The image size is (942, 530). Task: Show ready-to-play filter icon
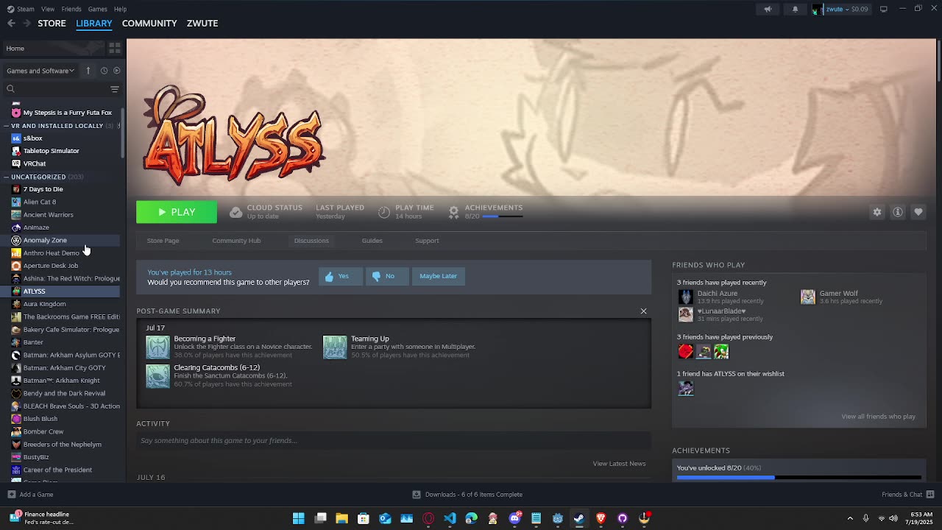[x=116, y=71]
